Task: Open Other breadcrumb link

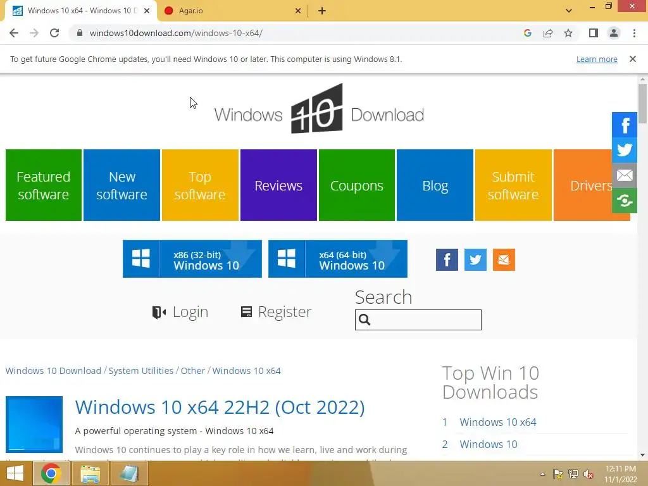Action: (x=193, y=371)
